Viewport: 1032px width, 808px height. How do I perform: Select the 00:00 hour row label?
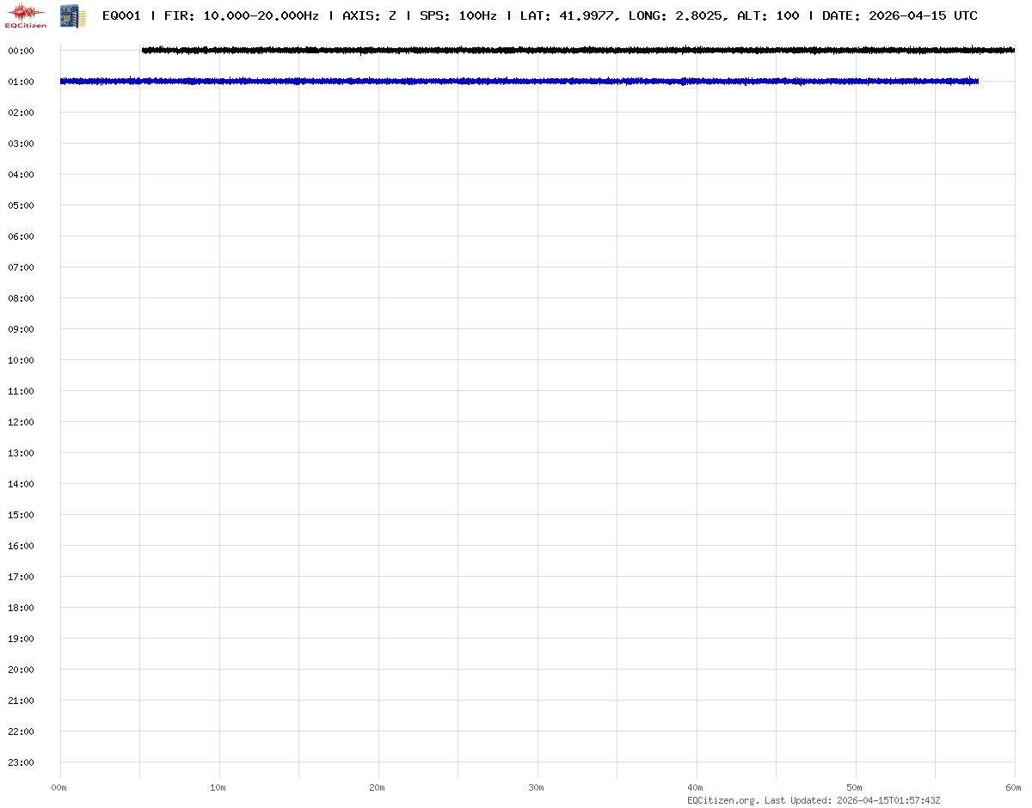pyautogui.click(x=21, y=51)
